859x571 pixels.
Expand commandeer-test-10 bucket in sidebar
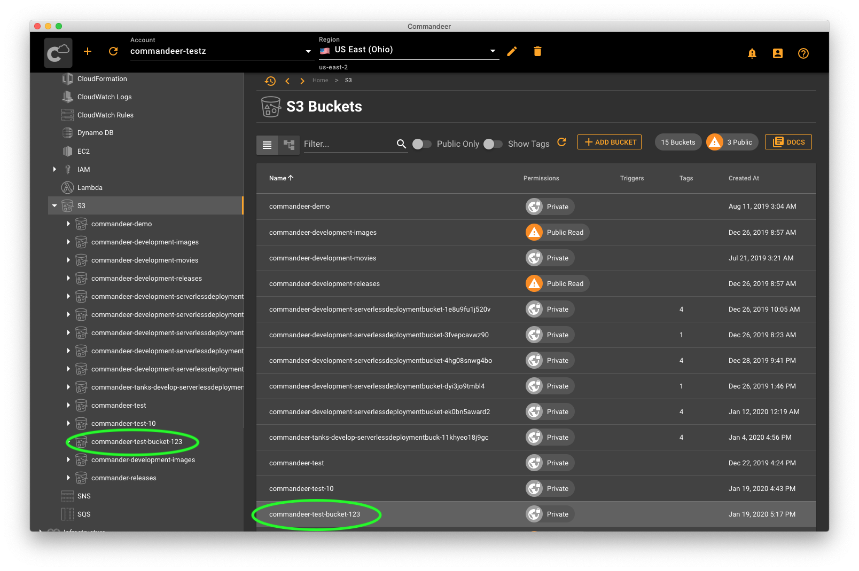point(68,423)
